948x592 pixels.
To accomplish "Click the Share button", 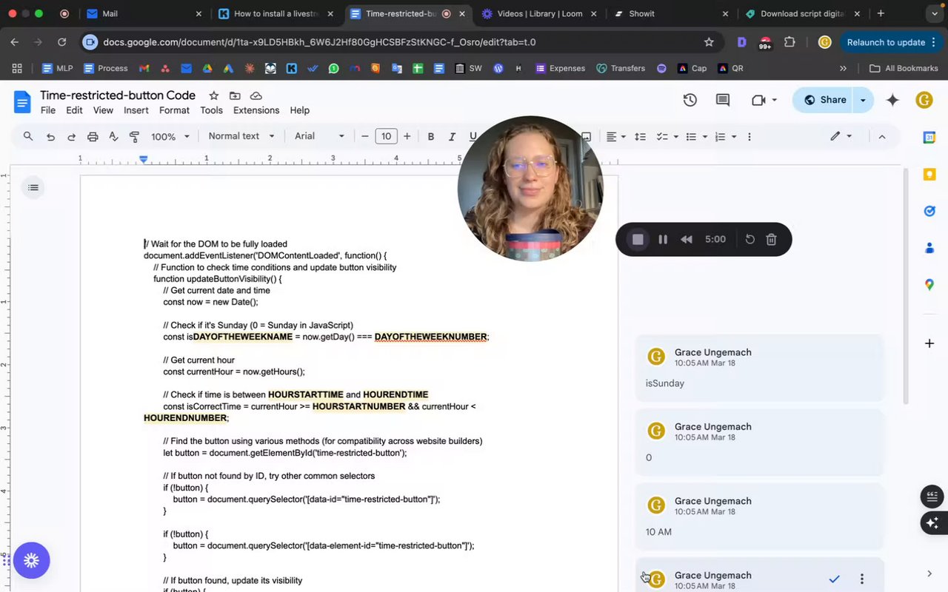I will tap(824, 100).
